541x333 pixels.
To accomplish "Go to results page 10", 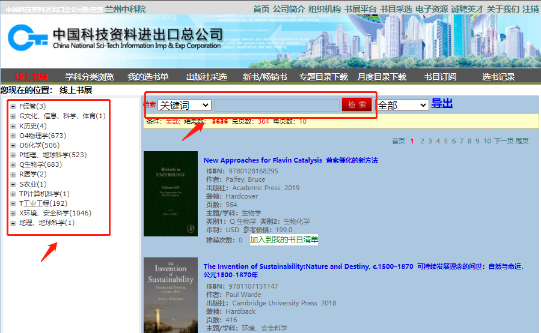I will pos(487,141).
